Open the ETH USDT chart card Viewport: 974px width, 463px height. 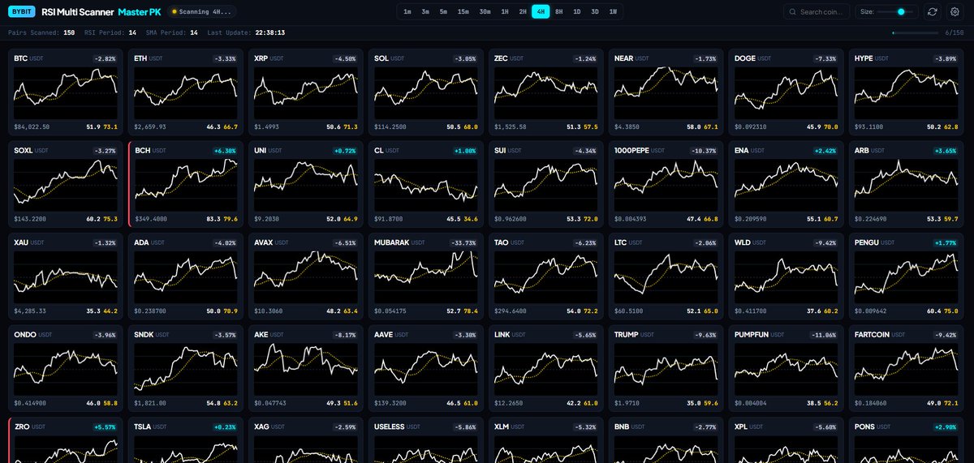click(186, 92)
